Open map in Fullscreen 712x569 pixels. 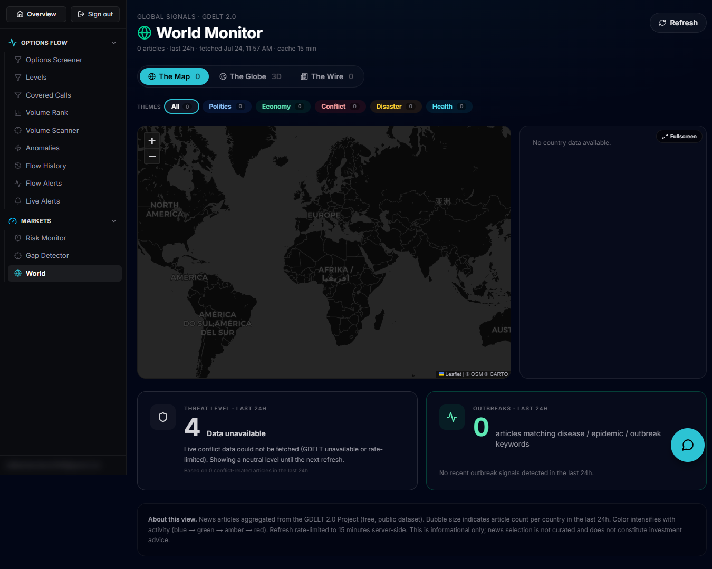[x=679, y=137]
